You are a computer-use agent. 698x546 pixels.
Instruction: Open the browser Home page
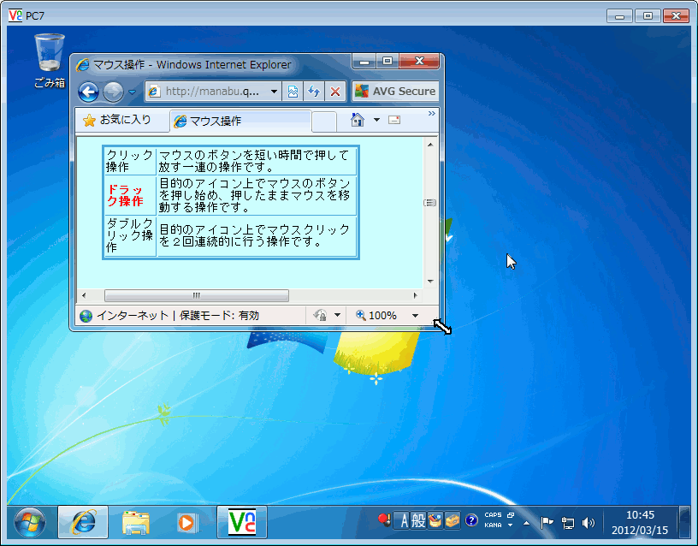pyautogui.click(x=357, y=121)
